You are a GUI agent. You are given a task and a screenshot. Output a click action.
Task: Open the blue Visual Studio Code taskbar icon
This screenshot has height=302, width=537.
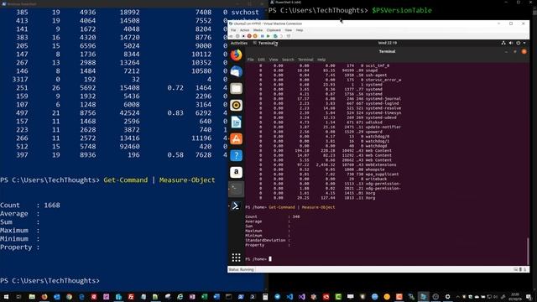[289, 296]
